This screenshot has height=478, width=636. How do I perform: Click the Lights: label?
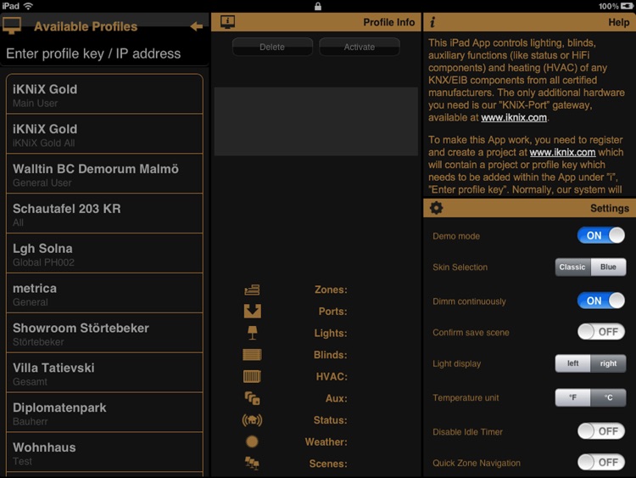tap(331, 333)
